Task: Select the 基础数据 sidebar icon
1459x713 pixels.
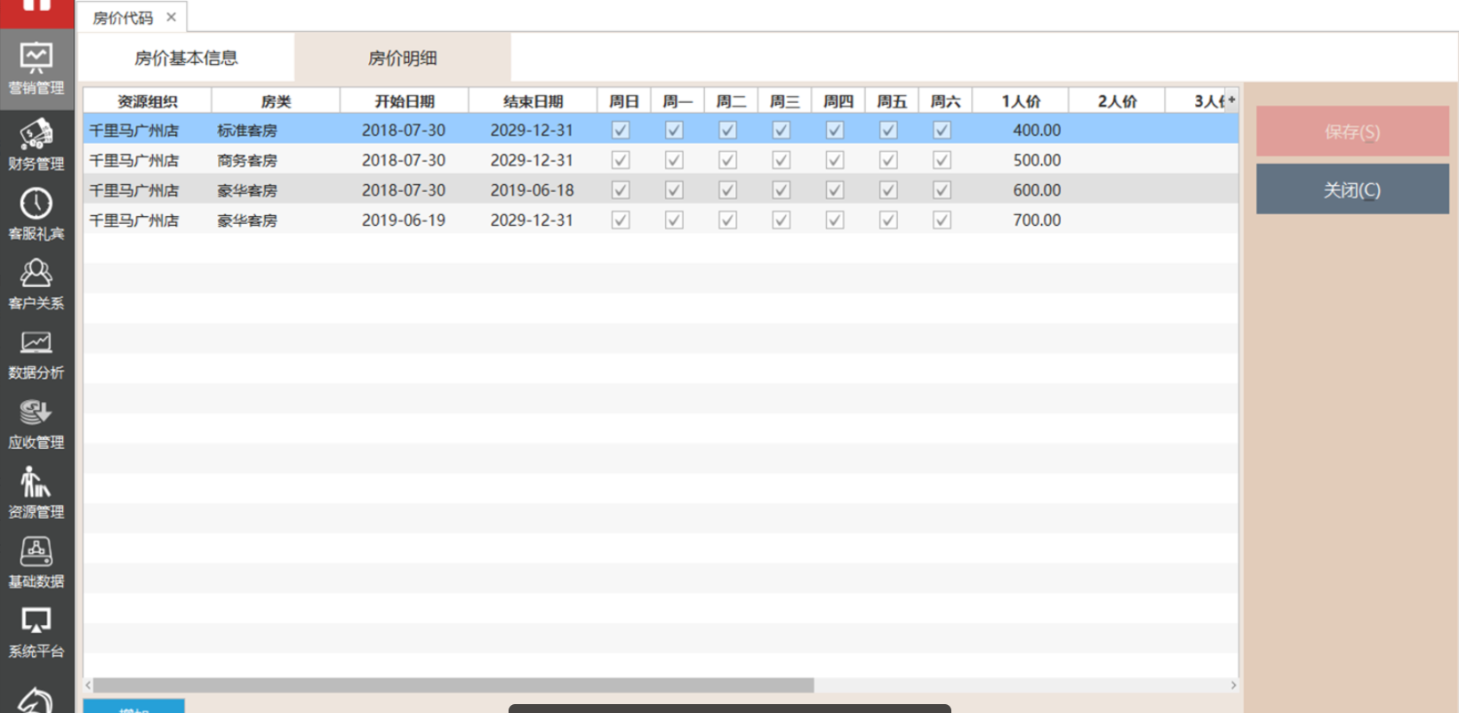Action: click(36, 562)
